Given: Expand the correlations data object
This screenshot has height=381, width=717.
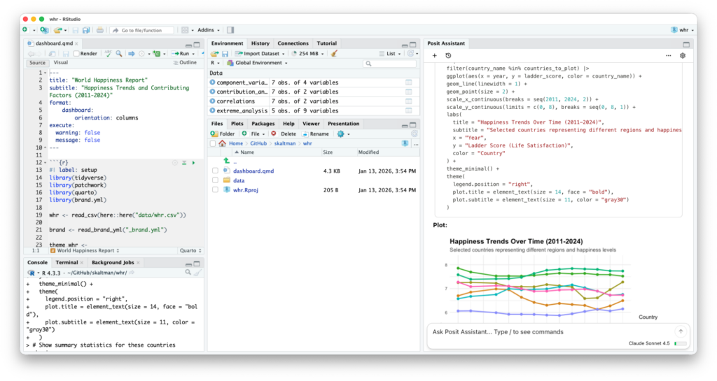Looking at the screenshot, I should pos(212,101).
